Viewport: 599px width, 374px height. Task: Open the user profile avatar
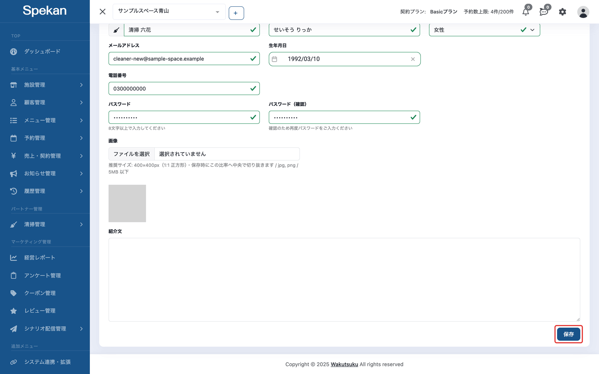pyautogui.click(x=583, y=12)
